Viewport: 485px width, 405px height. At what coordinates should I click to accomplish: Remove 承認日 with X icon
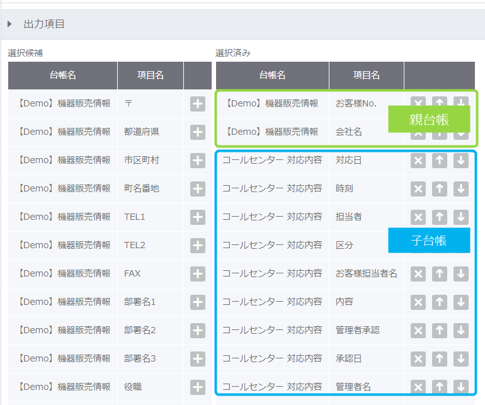point(418,359)
